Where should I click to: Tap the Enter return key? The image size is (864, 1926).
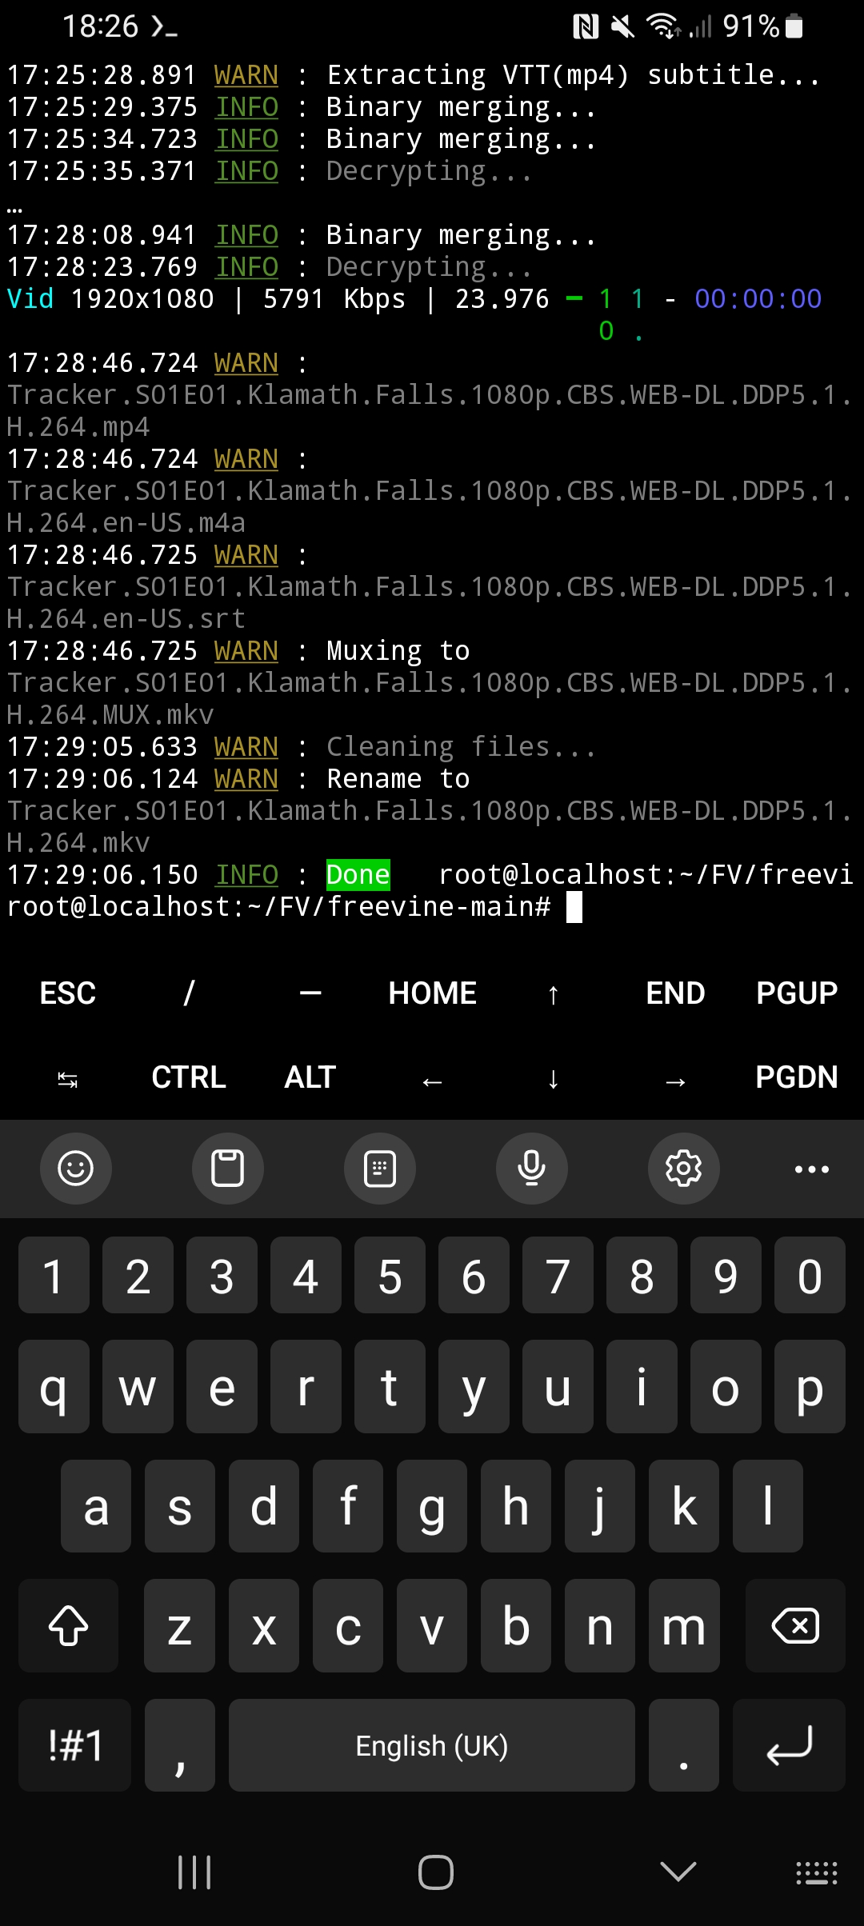789,1745
